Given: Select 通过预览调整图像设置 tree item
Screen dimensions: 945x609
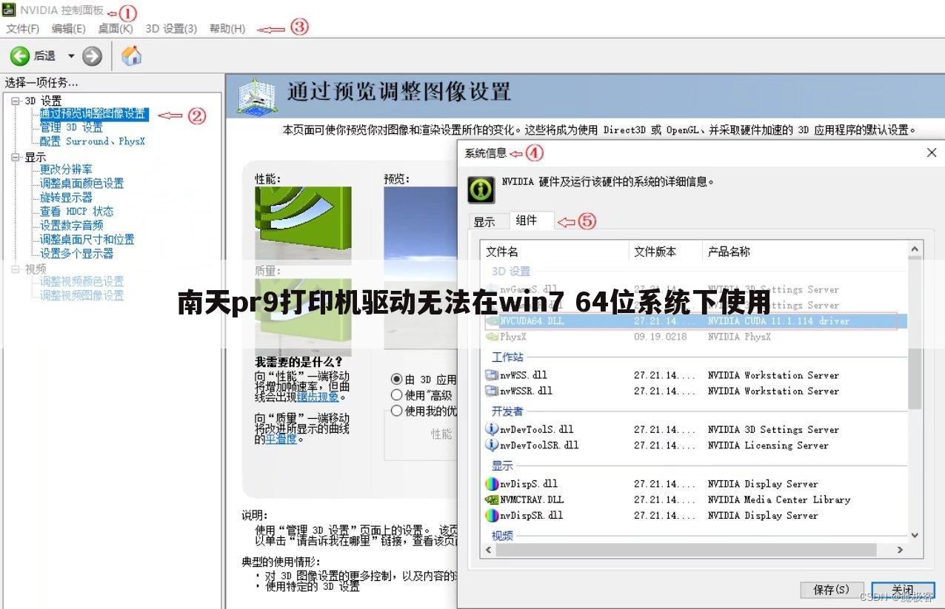Looking at the screenshot, I should click(x=93, y=114).
